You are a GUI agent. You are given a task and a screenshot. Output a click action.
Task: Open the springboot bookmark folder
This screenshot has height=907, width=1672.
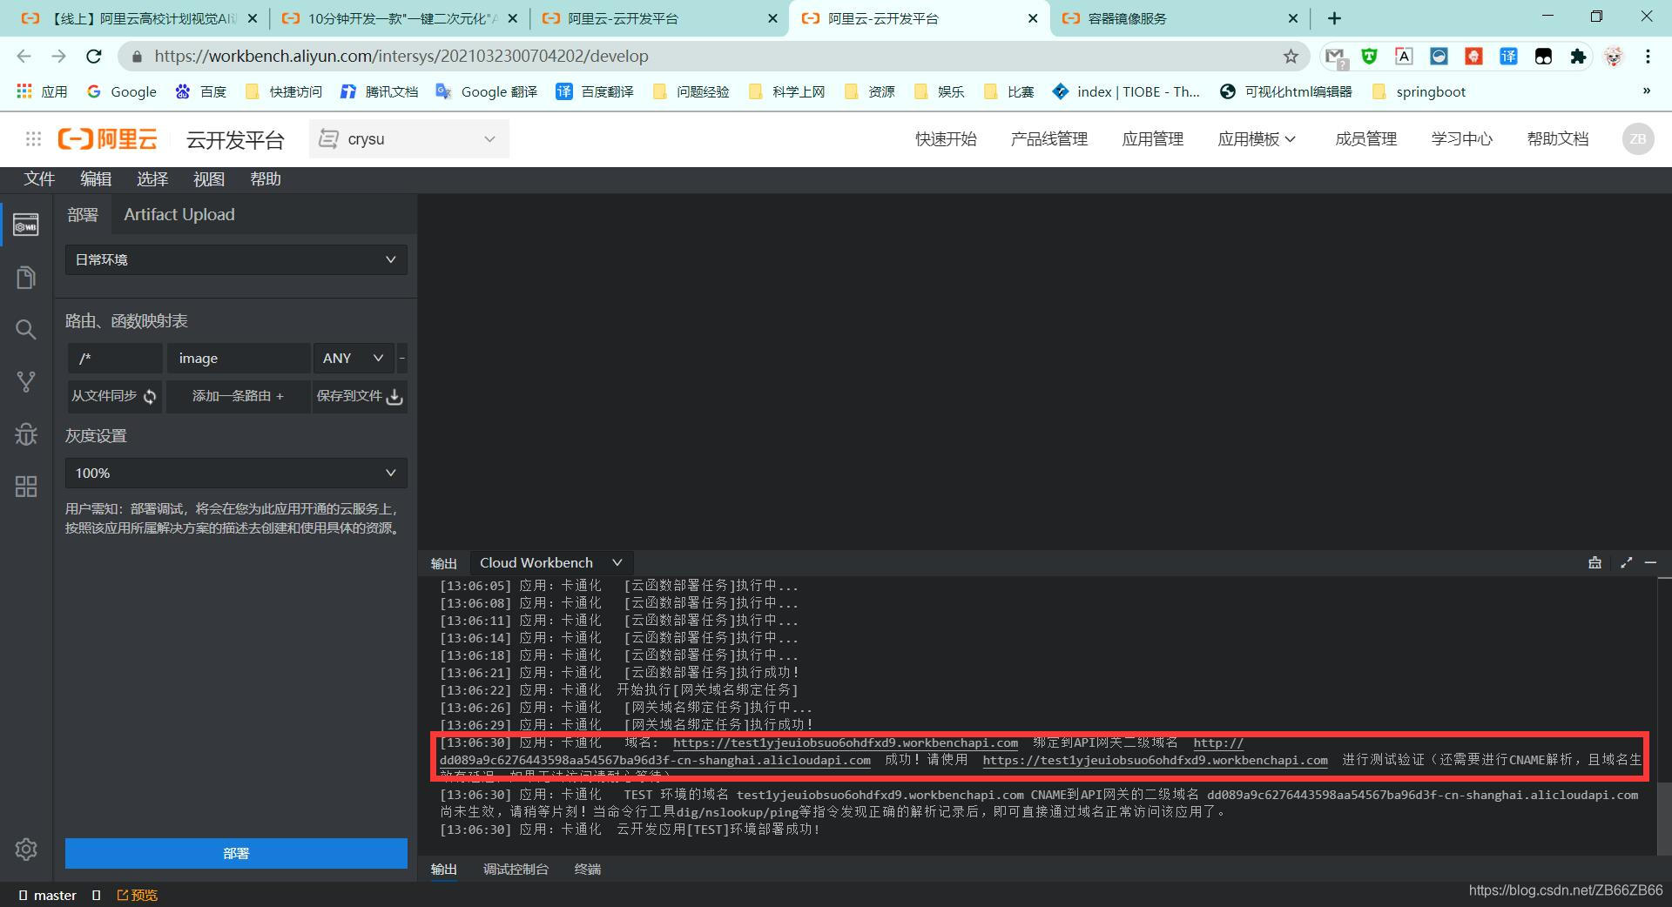pos(1419,91)
